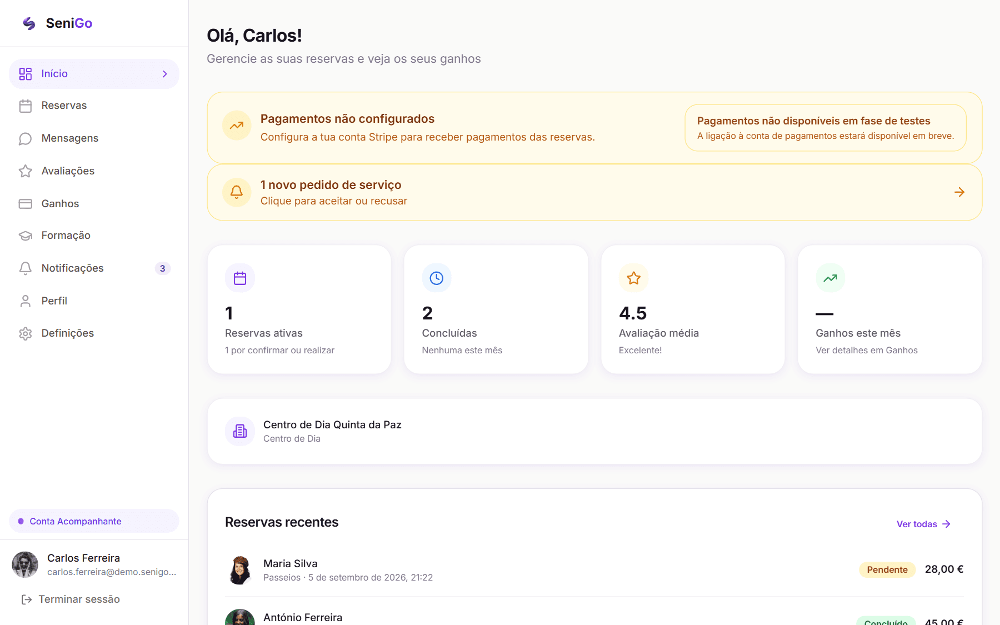Screen dimensions: 1000x625
Task: Click the Pendente status badge
Action: coord(887,569)
